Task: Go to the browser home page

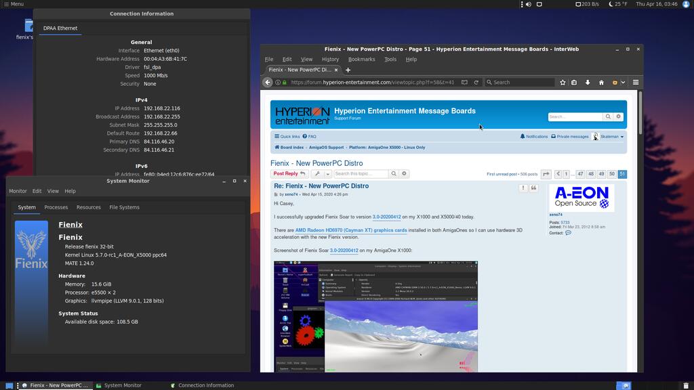Action: click(x=601, y=82)
